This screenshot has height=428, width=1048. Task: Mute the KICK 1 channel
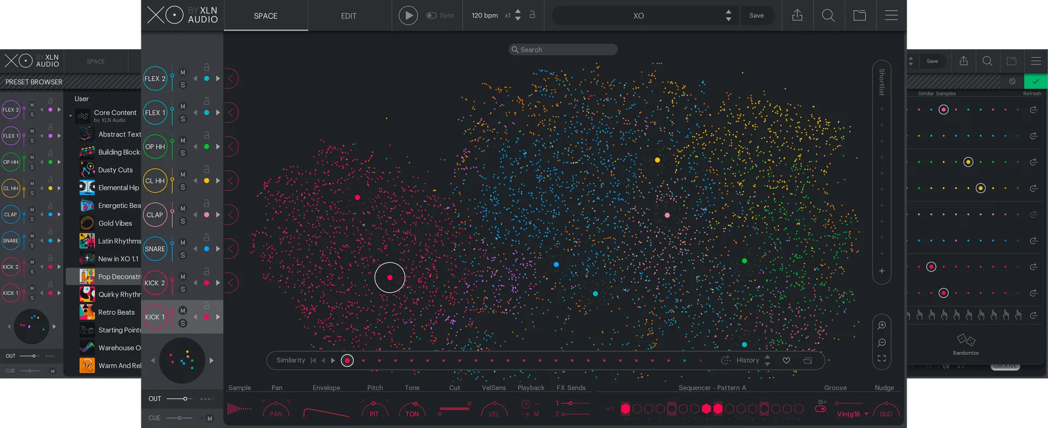click(x=183, y=311)
